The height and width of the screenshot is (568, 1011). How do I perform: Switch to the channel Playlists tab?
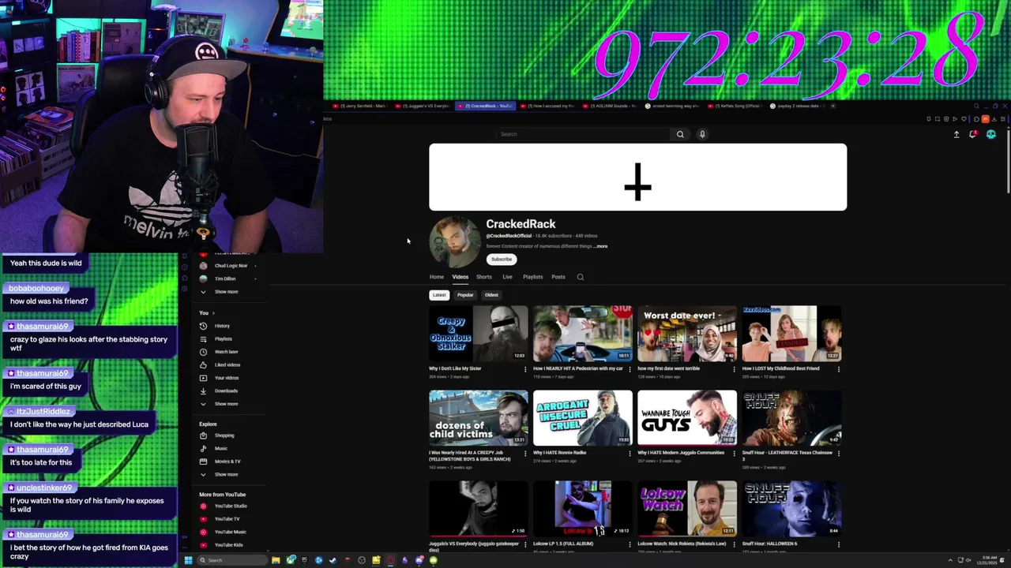(x=533, y=277)
